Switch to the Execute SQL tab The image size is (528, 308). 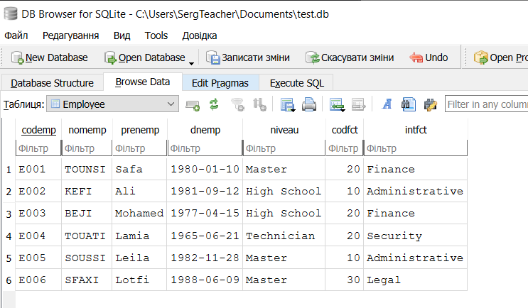(296, 83)
